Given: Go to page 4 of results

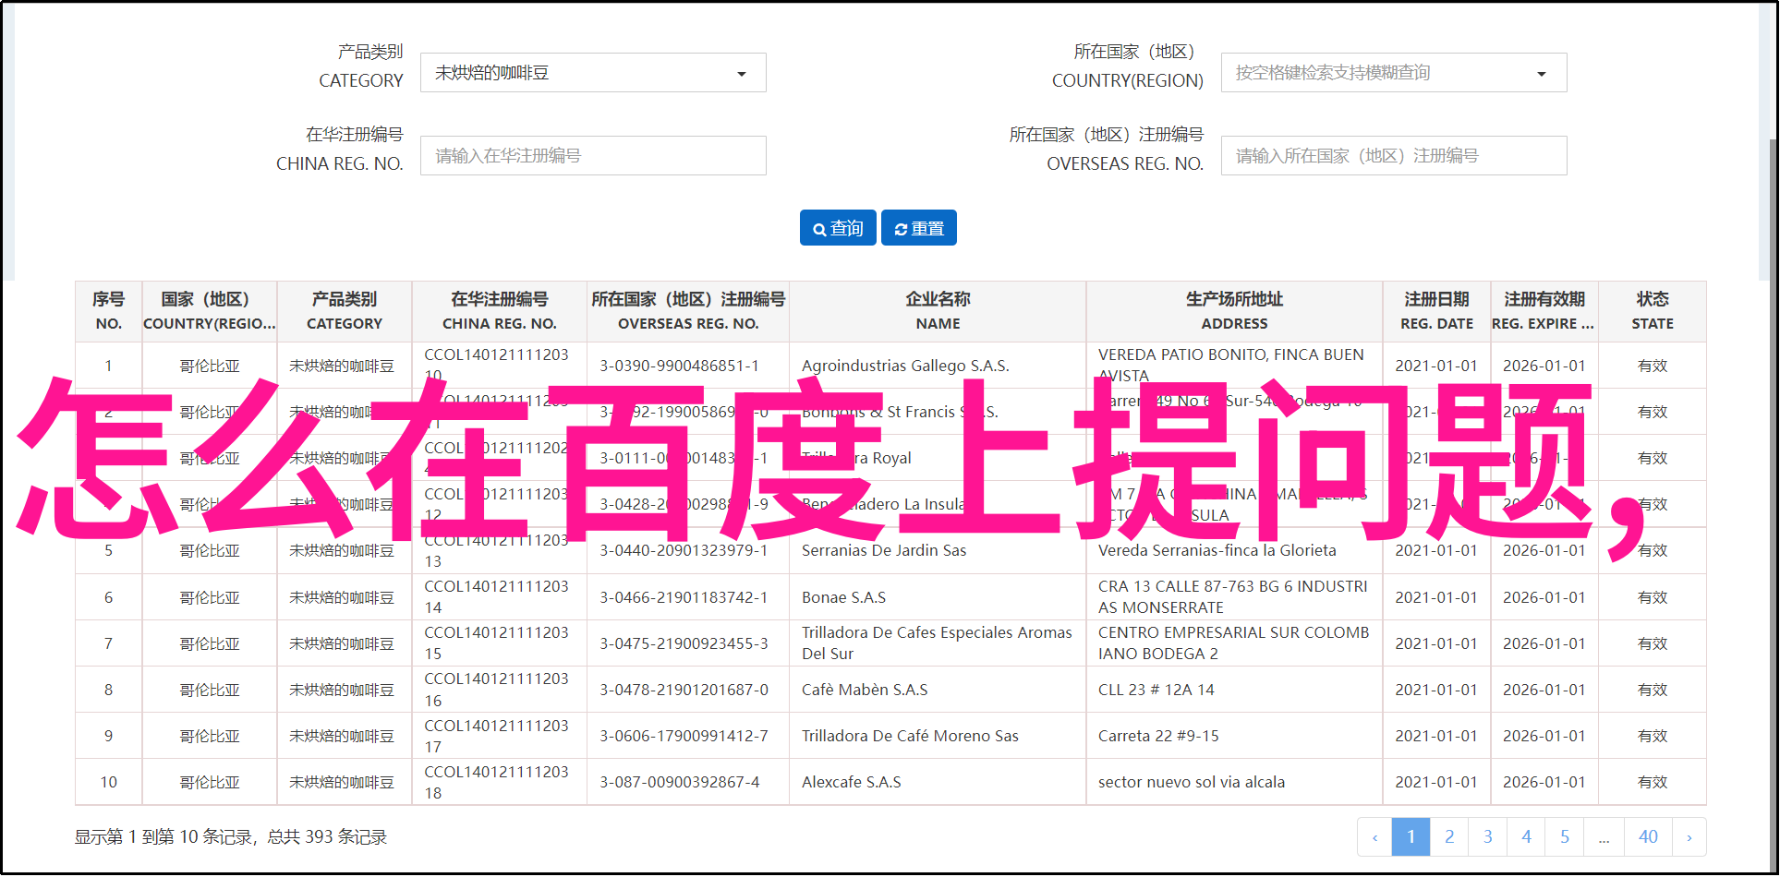Looking at the screenshot, I should click(x=1527, y=837).
